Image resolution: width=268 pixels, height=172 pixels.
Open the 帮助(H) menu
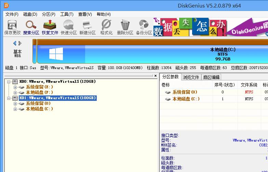(x=104, y=14)
